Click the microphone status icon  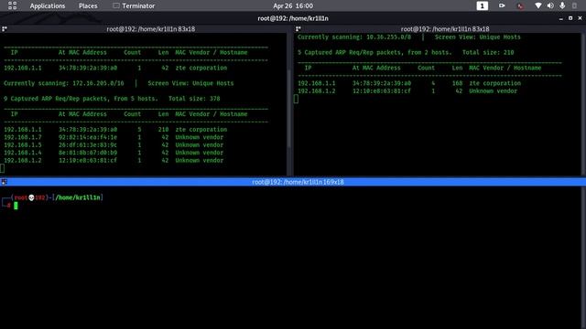562,5
